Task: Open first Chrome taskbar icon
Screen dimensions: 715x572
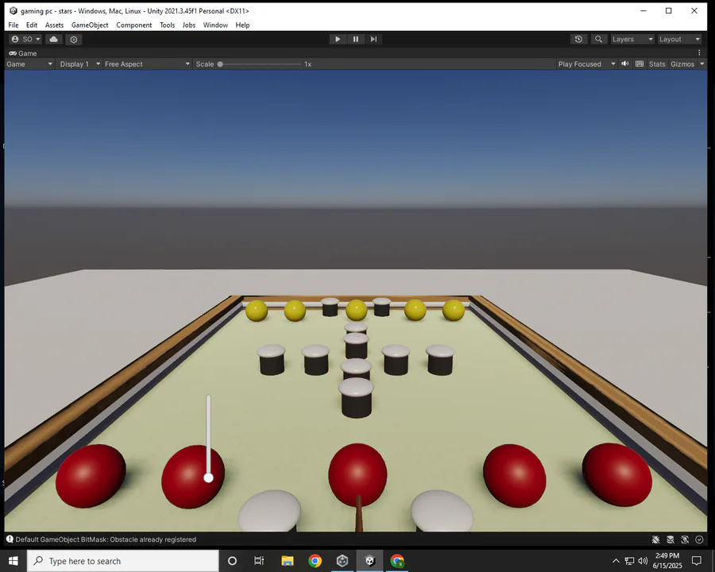Action: tap(315, 561)
